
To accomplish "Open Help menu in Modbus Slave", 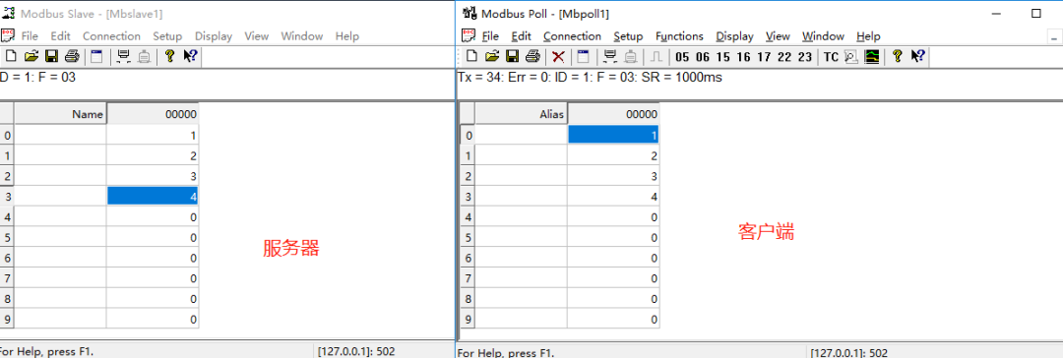I will click(347, 36).
